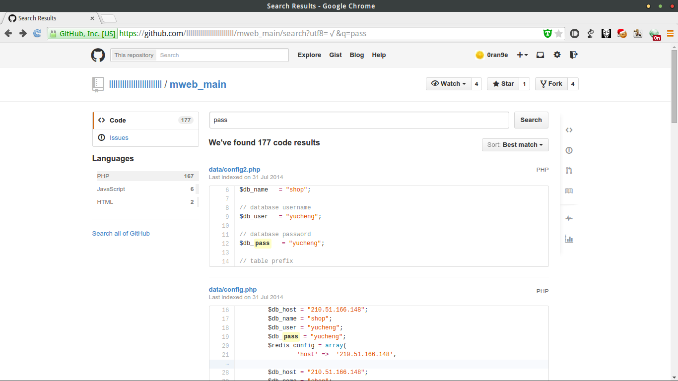Reload the page with refresh icon

coord(37,33)
